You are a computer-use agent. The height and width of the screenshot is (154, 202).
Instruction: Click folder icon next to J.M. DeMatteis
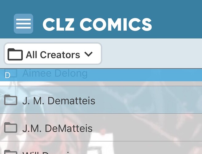(x=11, y=128)
